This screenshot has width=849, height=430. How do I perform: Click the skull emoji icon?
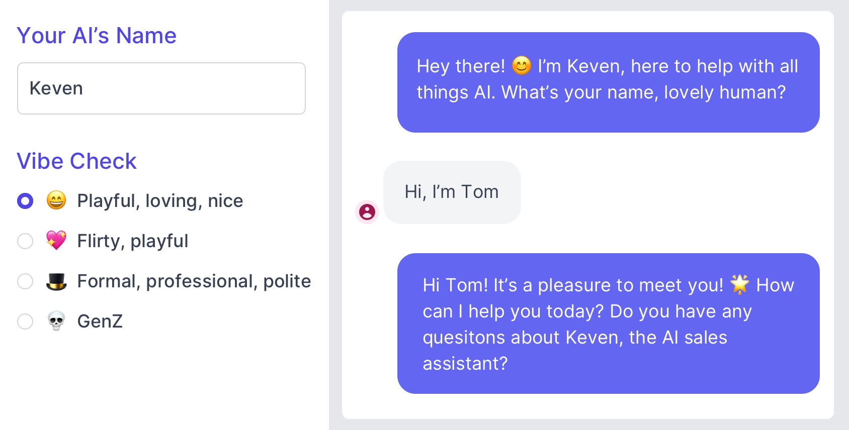click(x=56, y=321)
